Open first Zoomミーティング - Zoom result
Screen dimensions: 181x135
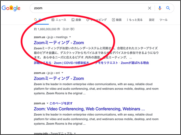[x=59, y=43]
